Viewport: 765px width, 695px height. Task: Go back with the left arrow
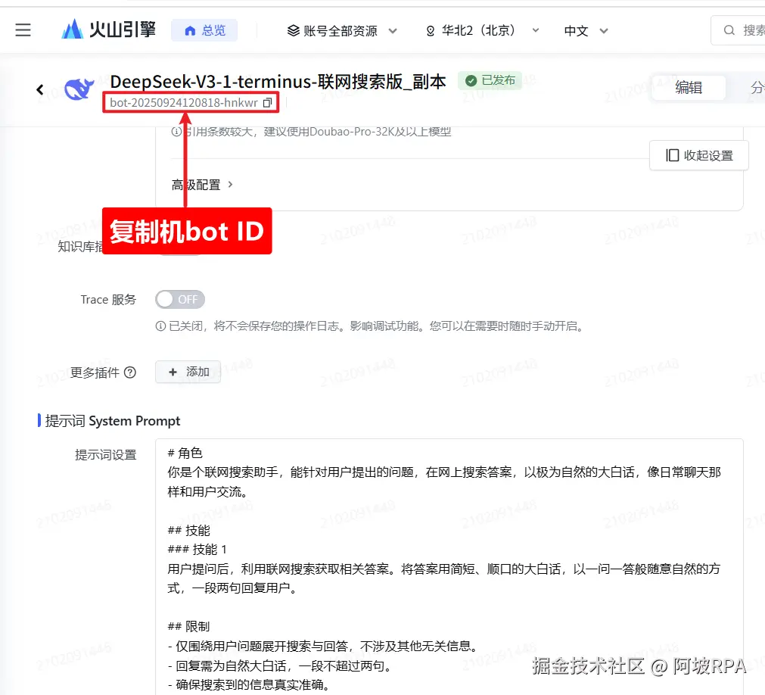tap(40, 90)
